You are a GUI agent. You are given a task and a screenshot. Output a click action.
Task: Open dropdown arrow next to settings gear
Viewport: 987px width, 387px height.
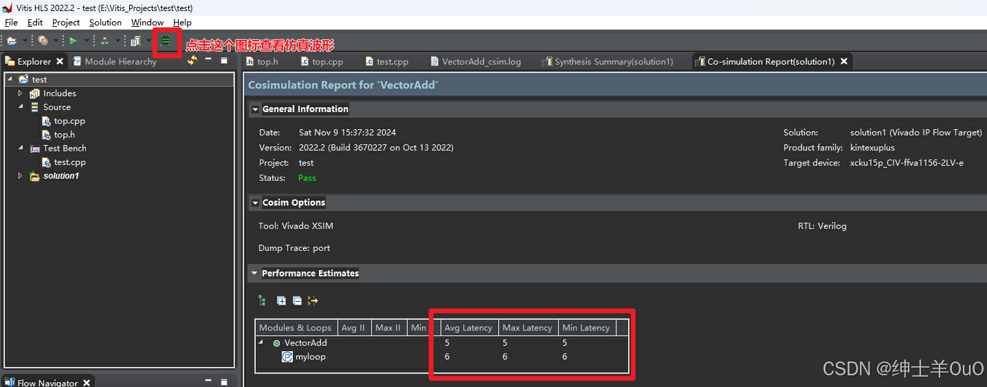56,41
